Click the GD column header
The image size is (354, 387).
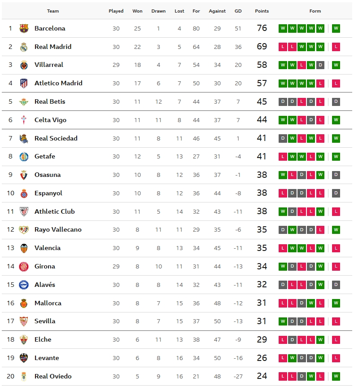point(238,11)
